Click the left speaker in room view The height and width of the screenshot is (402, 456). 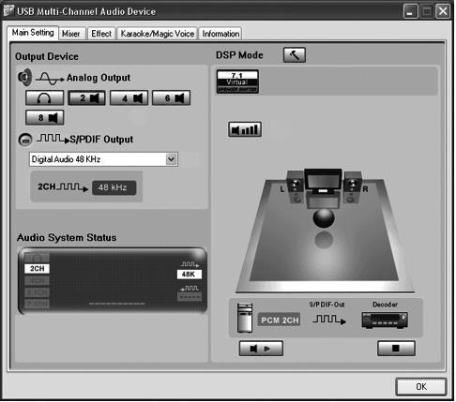(295, 186)
